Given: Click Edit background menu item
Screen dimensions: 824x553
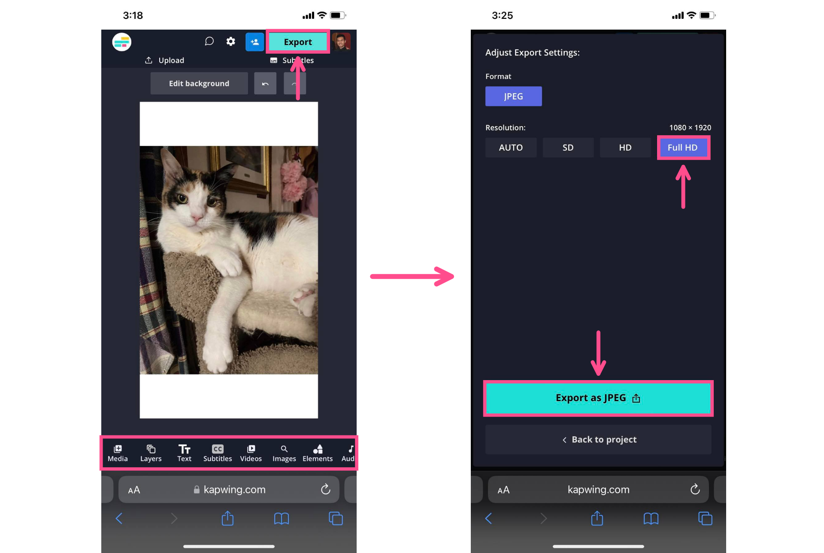Looking at the screenshot, I should [199, 83].
